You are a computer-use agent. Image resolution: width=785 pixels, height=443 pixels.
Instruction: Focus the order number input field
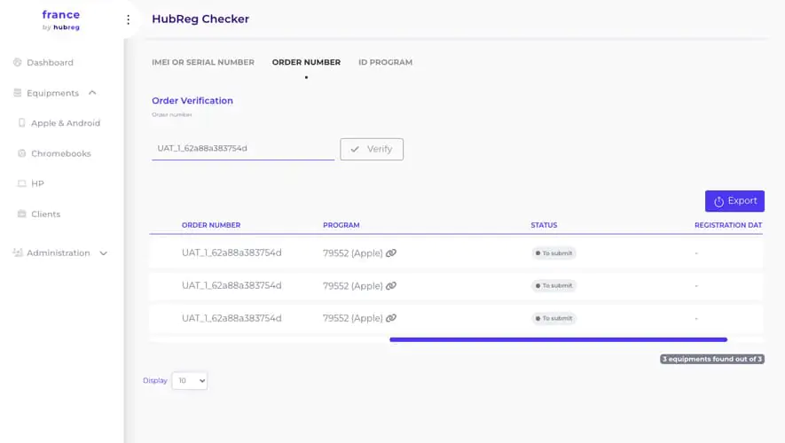pos(243,149)
